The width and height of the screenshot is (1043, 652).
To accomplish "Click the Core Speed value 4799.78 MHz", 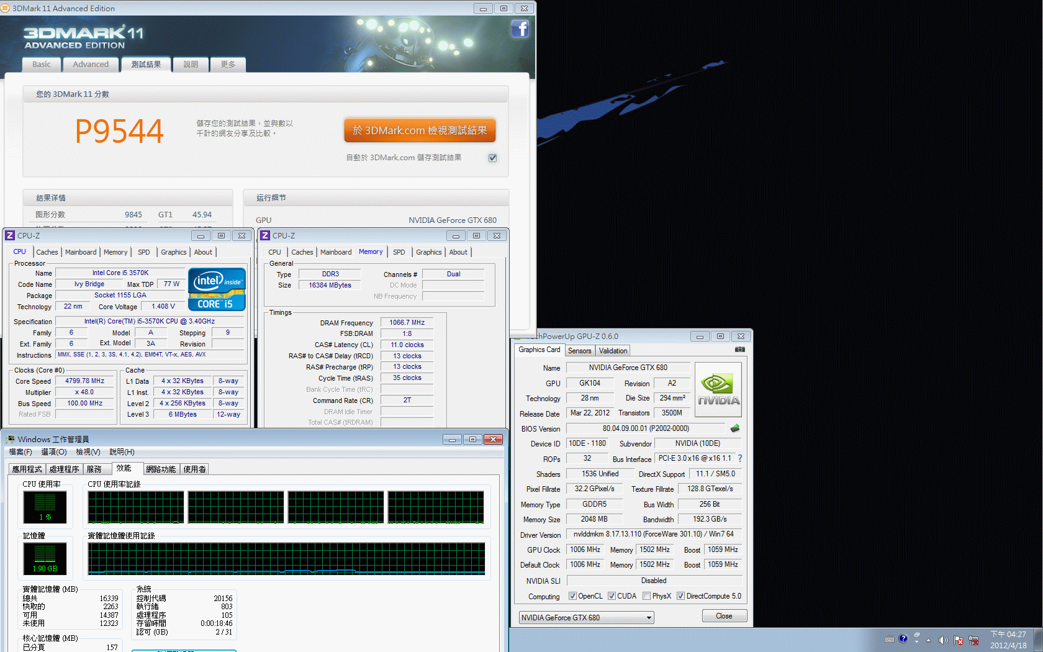I will 85,381.
